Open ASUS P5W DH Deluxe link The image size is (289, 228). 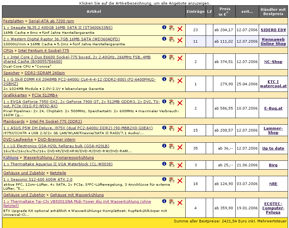pos(78,128)
